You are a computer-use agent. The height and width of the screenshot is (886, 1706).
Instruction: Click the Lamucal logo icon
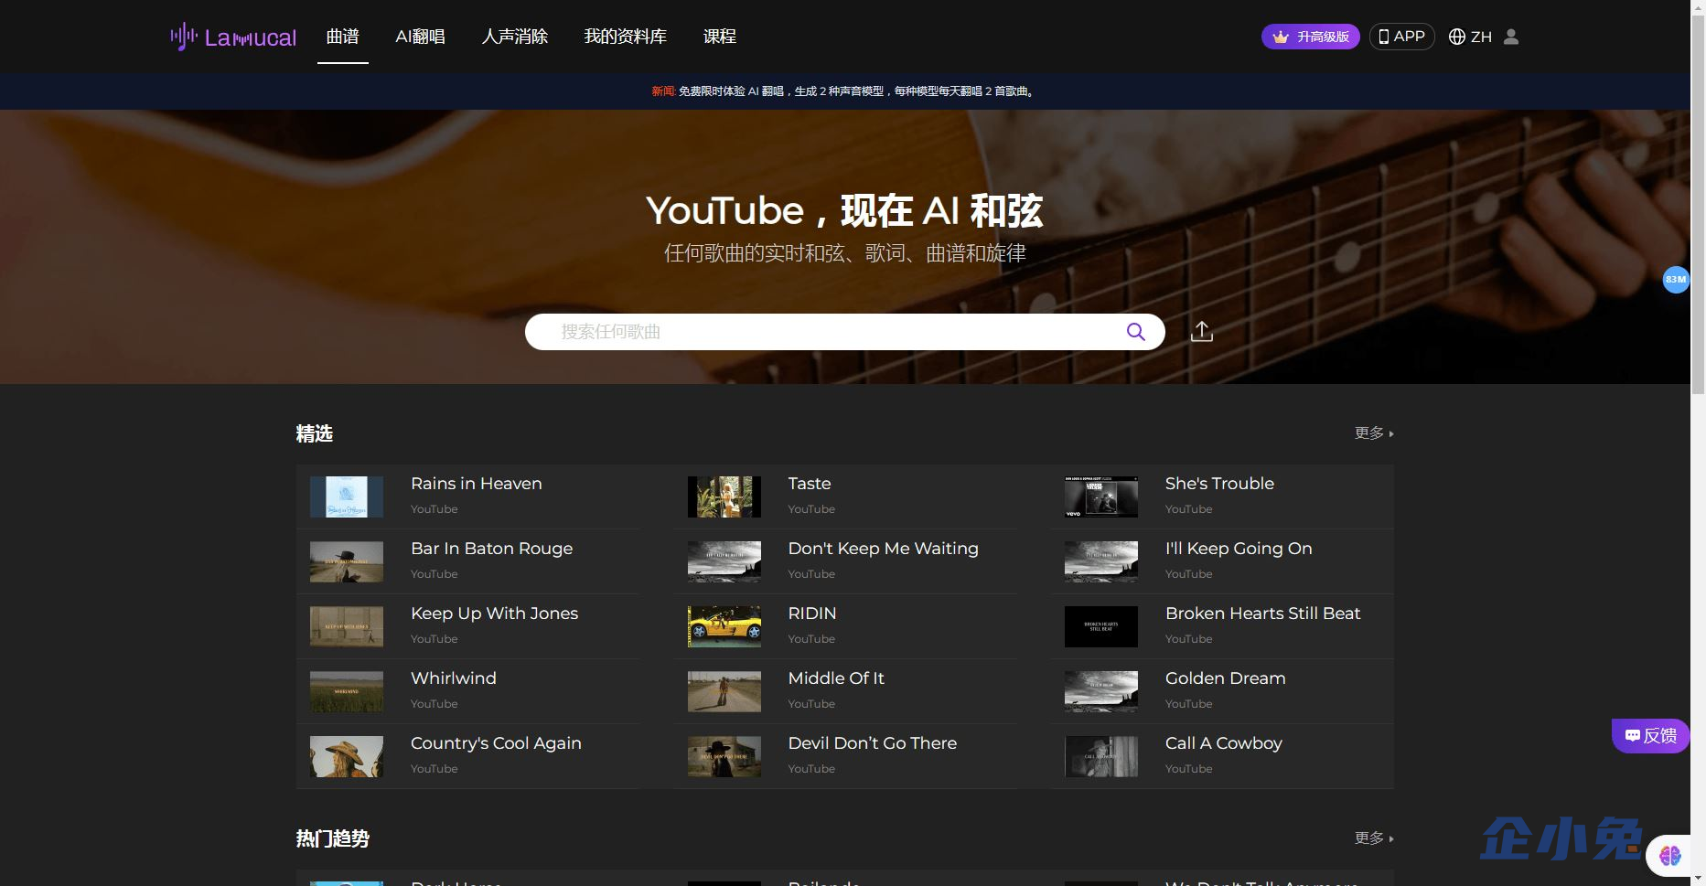[x=184, y=37]
